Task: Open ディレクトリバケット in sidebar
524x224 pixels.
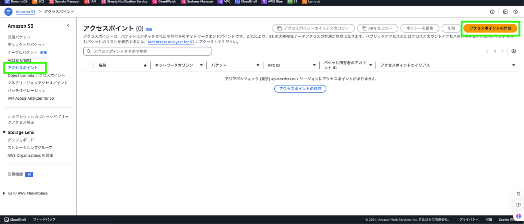Action: [27, 45]
